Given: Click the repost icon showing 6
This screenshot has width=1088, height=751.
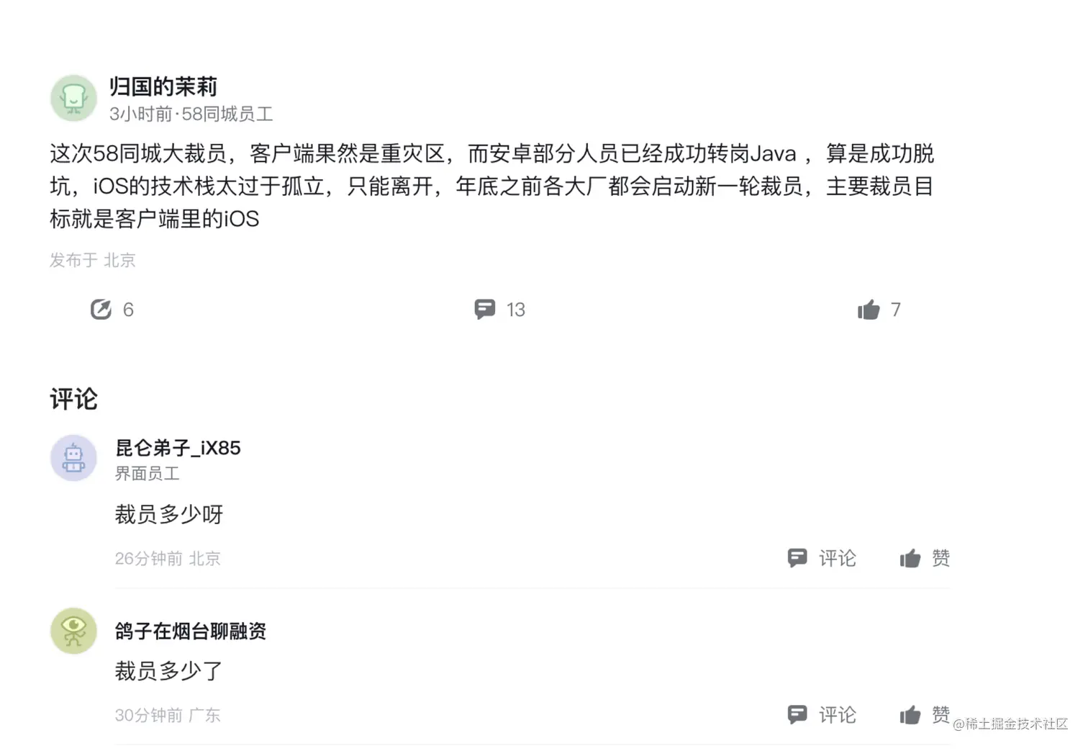Looking at the screenshot, I should [101, 309].
